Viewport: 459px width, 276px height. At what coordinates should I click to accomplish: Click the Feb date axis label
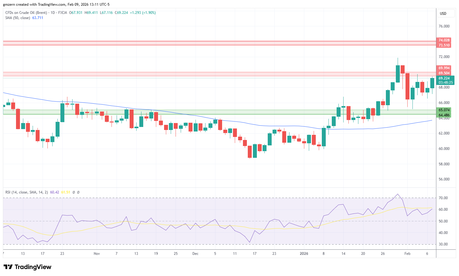(x=407, y=254)
